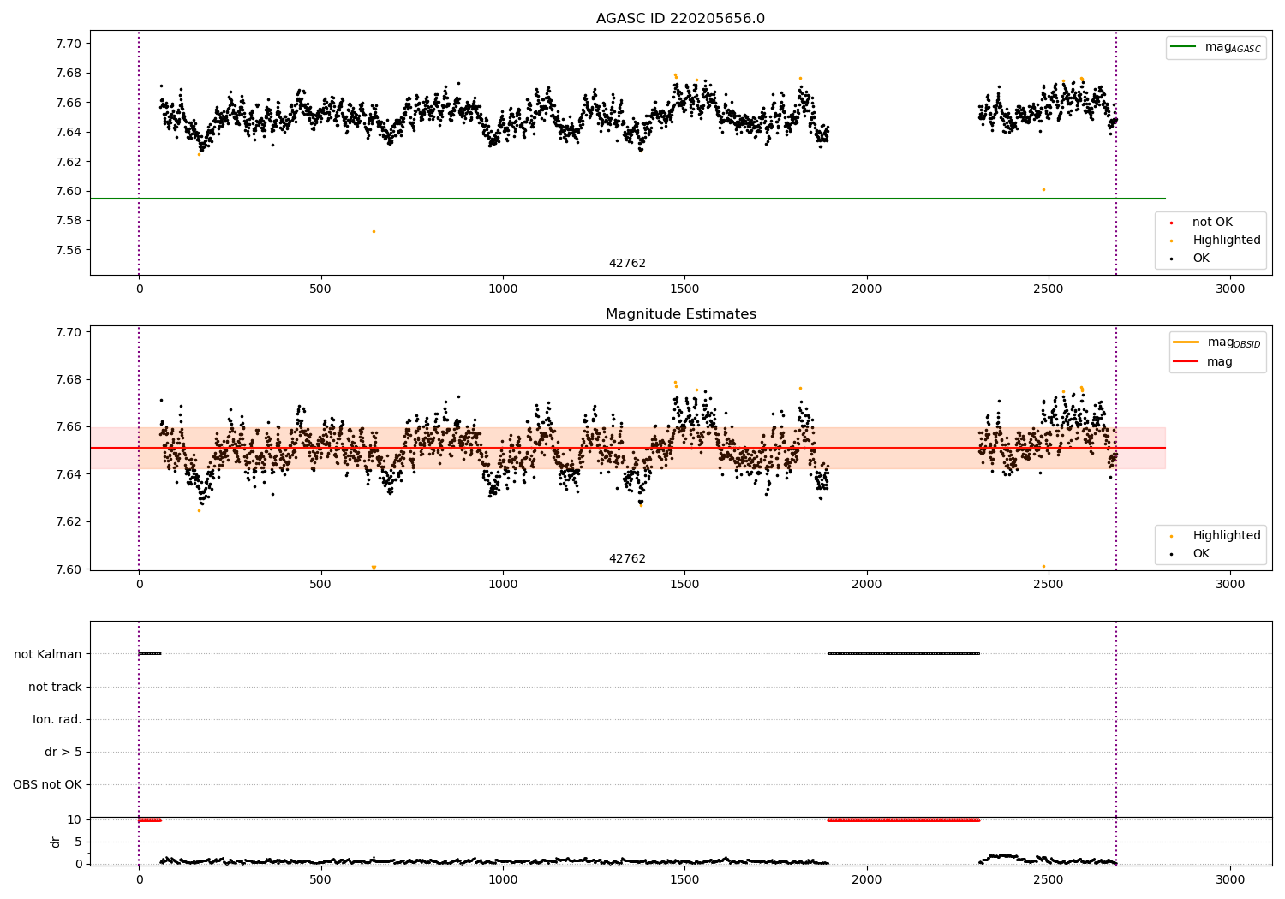Click x-tick "1000" under the Magnitude Estimates plot
The image size is (1285, 899).
pyautogui.click(x=503, y=584)
